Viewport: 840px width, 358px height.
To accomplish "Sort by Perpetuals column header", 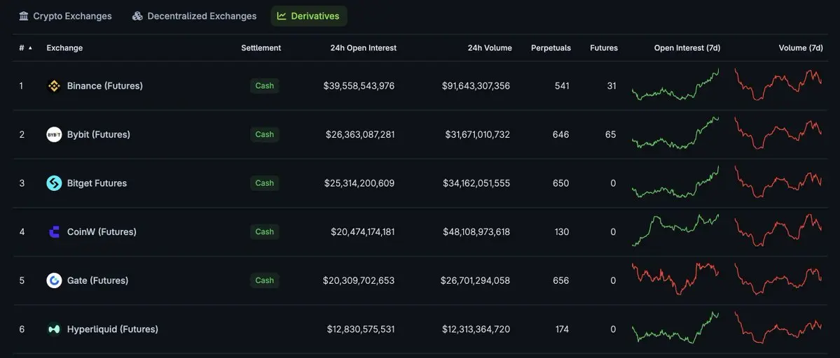I will [x=551, y=48].
